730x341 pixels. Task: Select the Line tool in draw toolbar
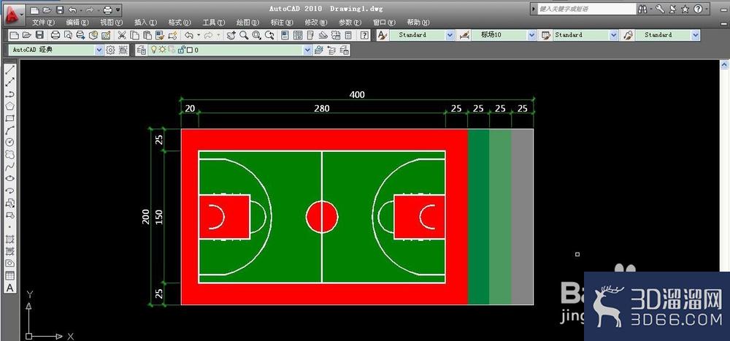point(9,70)
